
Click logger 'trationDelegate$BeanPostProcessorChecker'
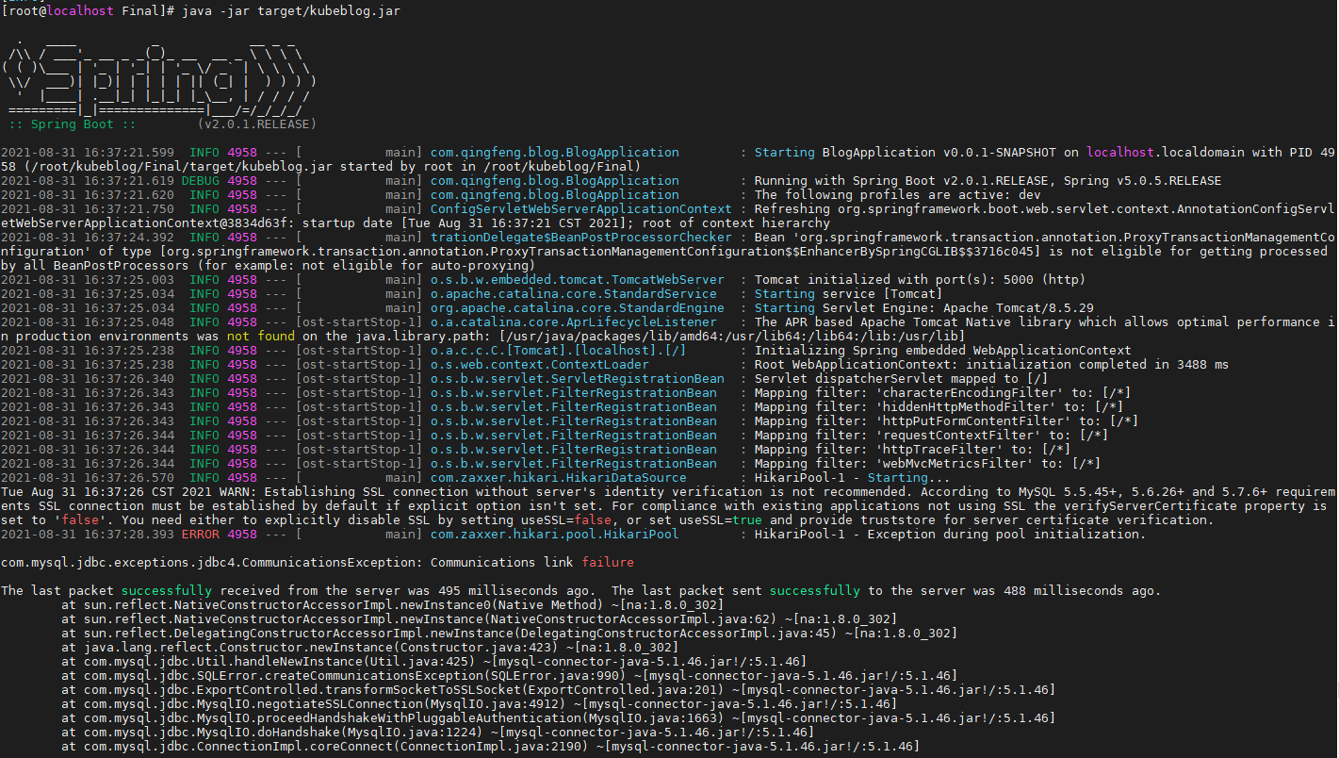[580, 237]
